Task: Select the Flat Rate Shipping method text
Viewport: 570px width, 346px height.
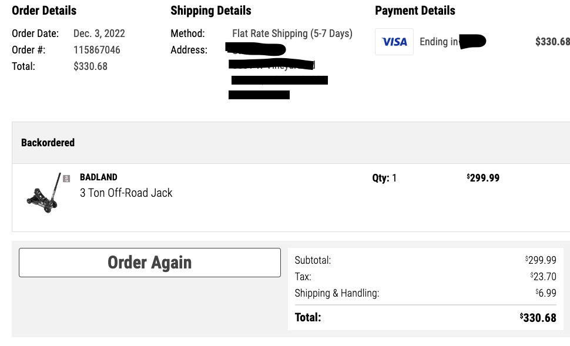Action: (292, 33)
